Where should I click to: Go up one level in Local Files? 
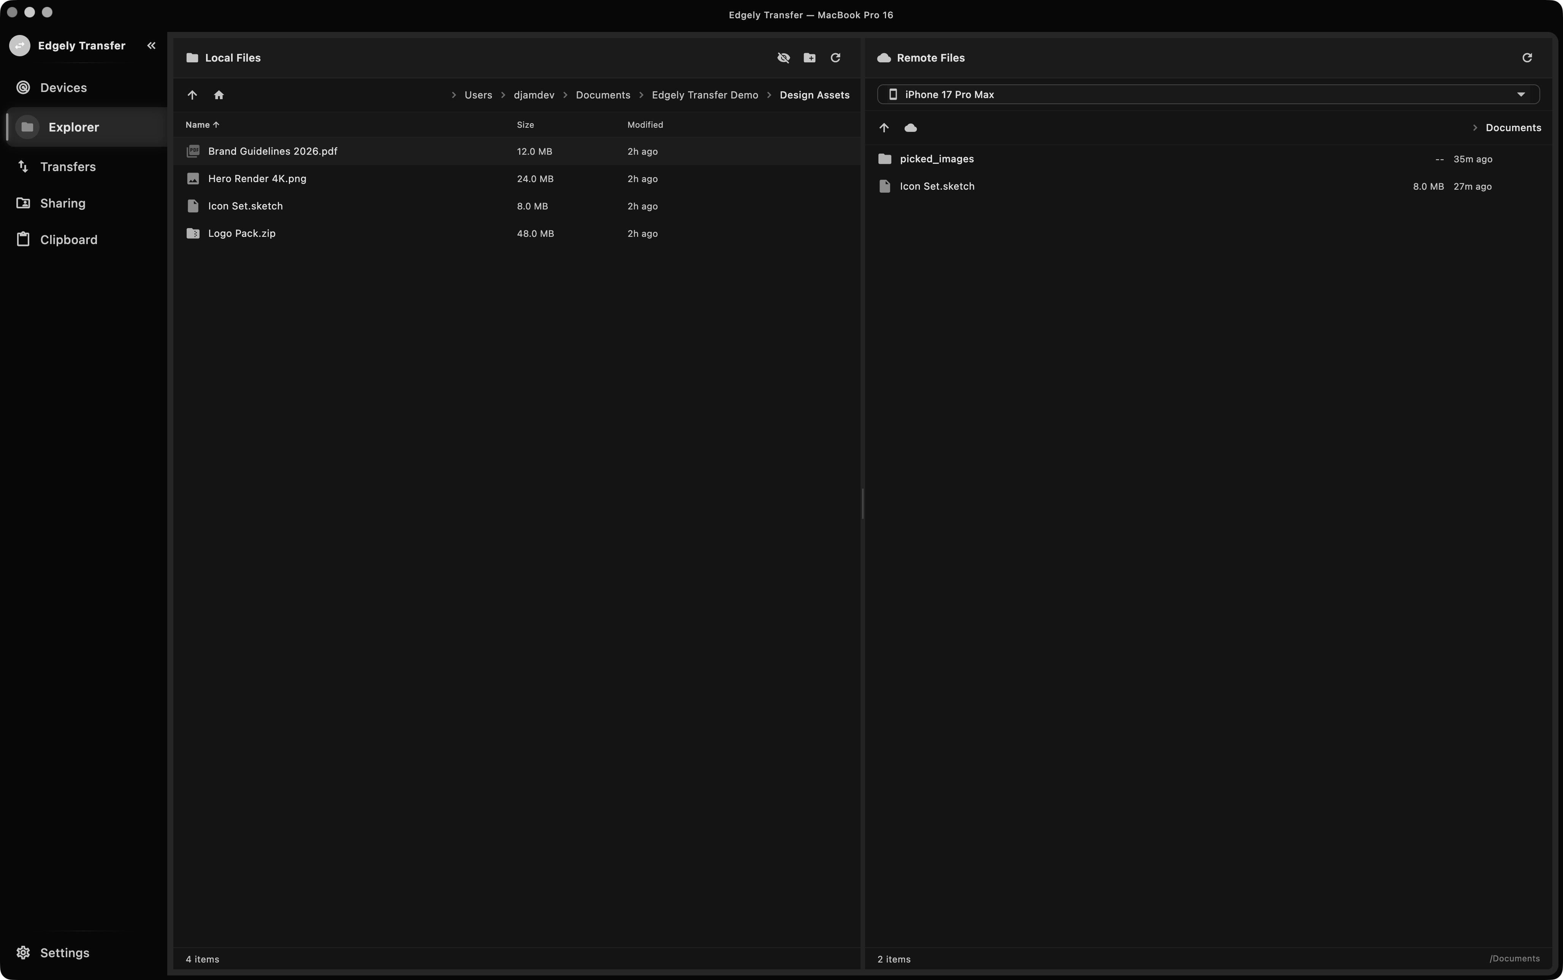coord(192,95)
